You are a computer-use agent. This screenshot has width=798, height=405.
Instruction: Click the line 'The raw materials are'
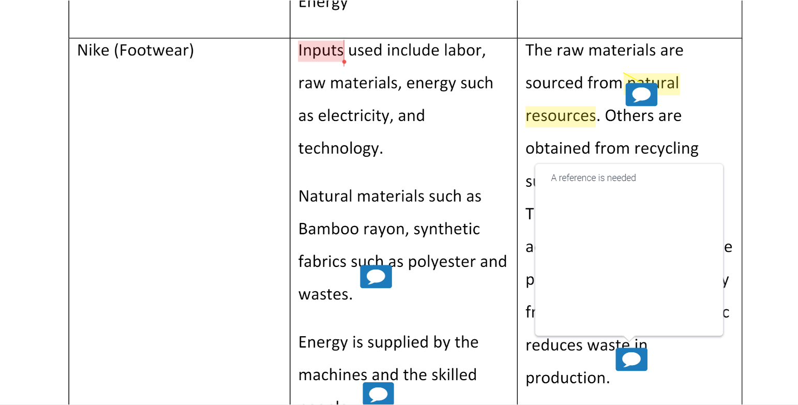[605, 51]
